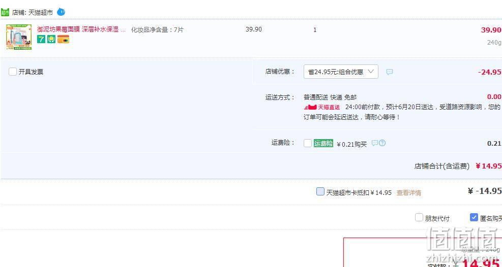The image size is (502, 267).
Task: Click the speech bubble icon beside store discount
Action: (389, 72)
